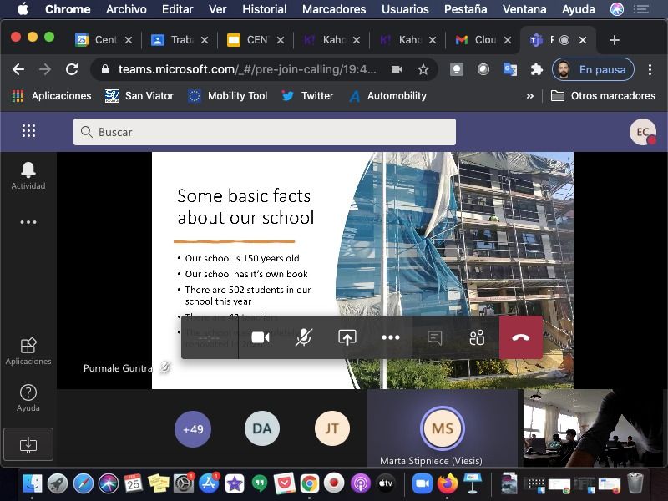This screenshot has height=501, width=668.
Task: Open Archivo menu
Action: tap(126, 9)
